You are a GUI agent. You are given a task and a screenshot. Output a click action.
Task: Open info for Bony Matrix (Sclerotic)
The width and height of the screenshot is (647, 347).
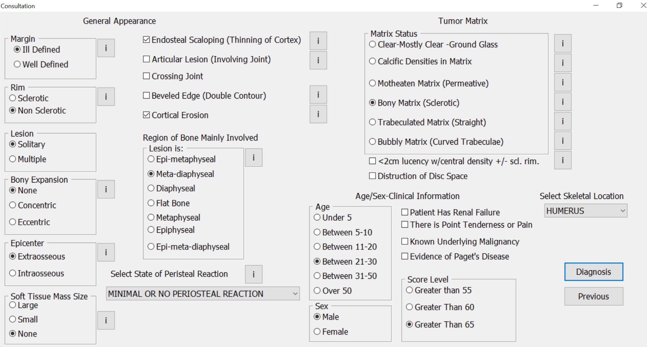[563, 102]
